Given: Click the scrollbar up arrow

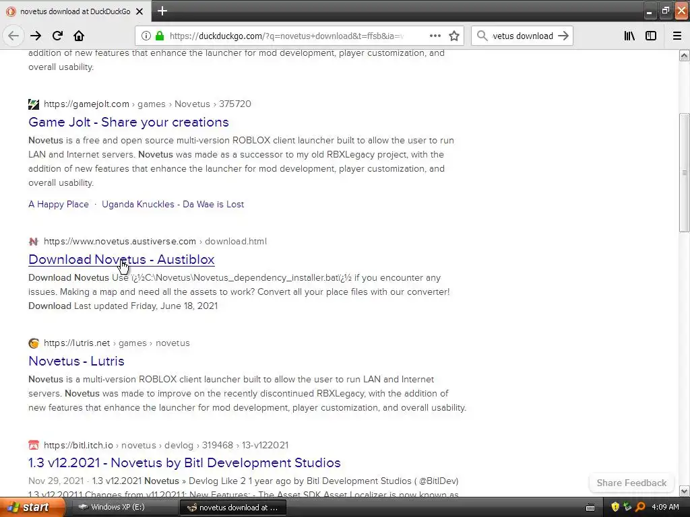Looking at the screenshot, I should click(684, 55).
